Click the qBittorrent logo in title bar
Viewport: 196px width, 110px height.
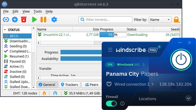tap(5, 4)
